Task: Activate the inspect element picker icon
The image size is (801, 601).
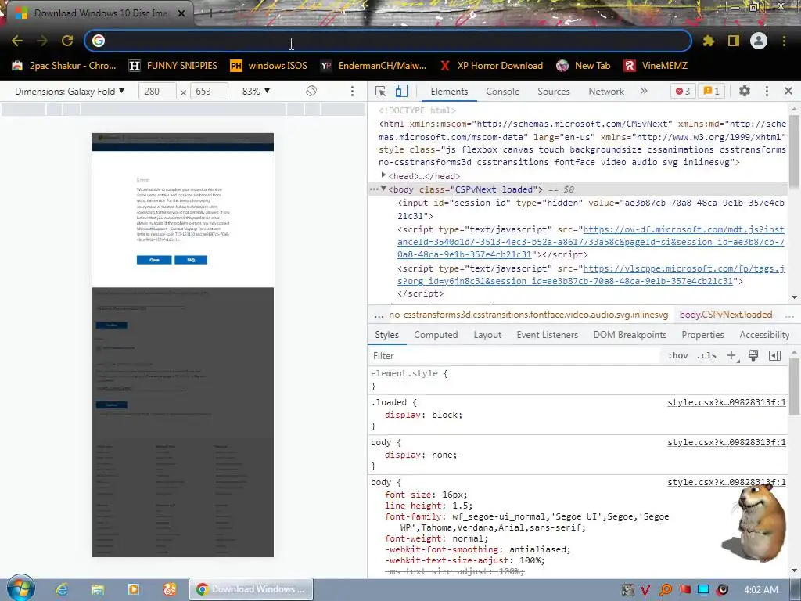Action: 380,91
